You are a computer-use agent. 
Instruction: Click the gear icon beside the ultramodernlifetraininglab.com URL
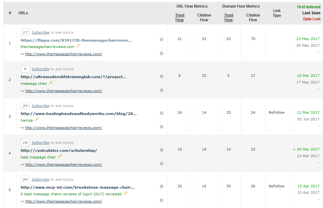click(161, 76)
